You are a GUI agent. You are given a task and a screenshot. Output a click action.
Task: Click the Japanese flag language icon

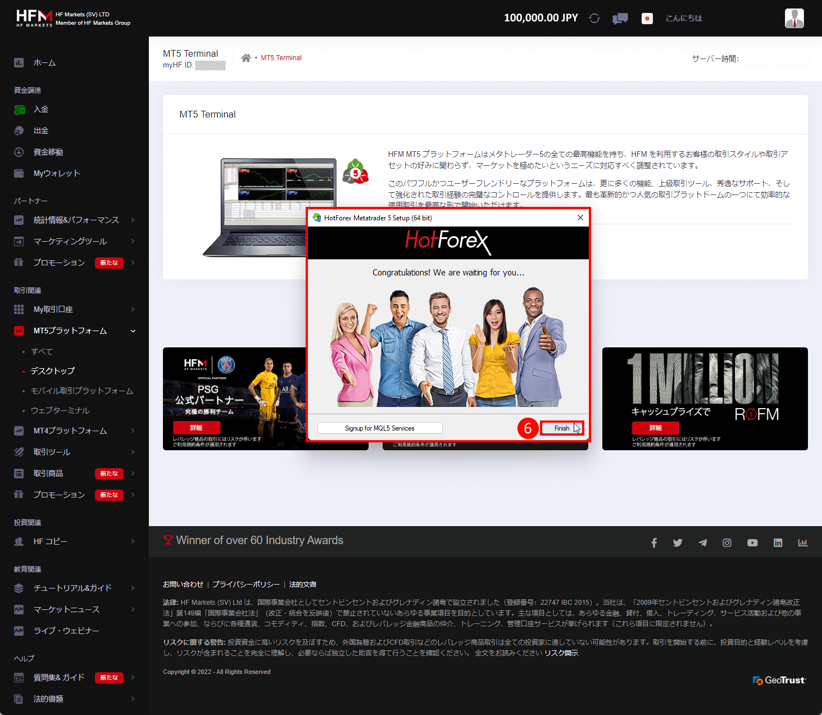647,18
